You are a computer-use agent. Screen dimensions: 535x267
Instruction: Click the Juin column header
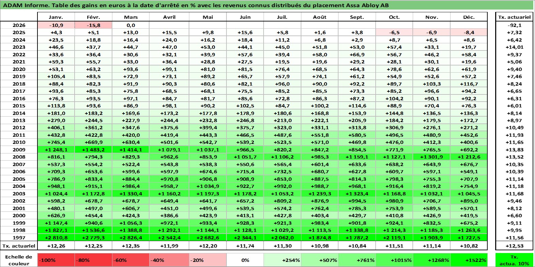click(x=245, y=17)
